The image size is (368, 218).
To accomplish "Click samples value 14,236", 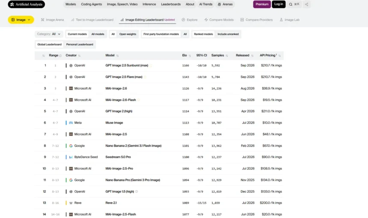I will (x=217, y=88).
